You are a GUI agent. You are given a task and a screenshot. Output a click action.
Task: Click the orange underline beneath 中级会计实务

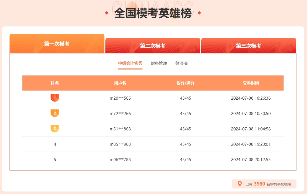(x=130, y=69)
